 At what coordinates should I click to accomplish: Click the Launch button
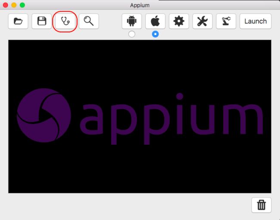255,21
